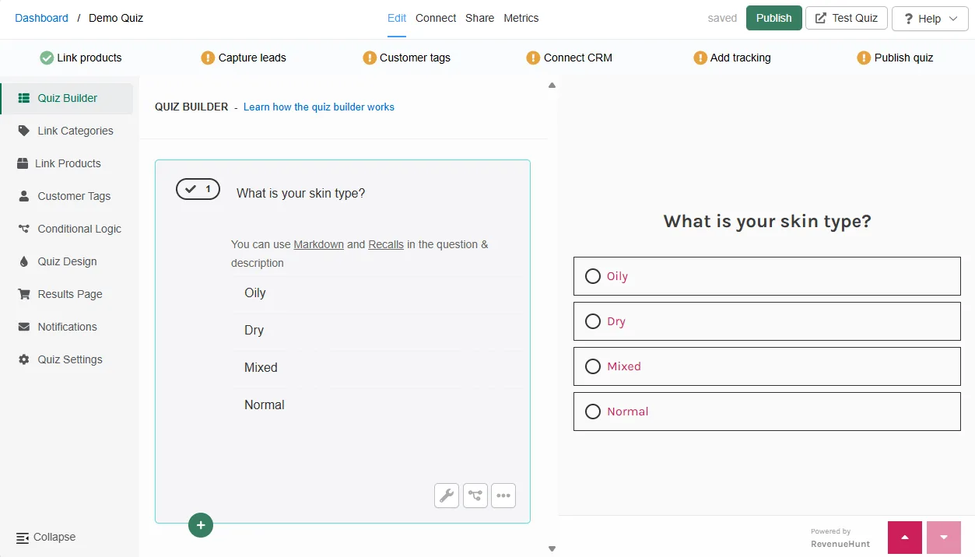Image resolution: width=975 pixels, height=557 pixels.
Task: Click the Connect CRM step
Action: [x=570, y=58]
